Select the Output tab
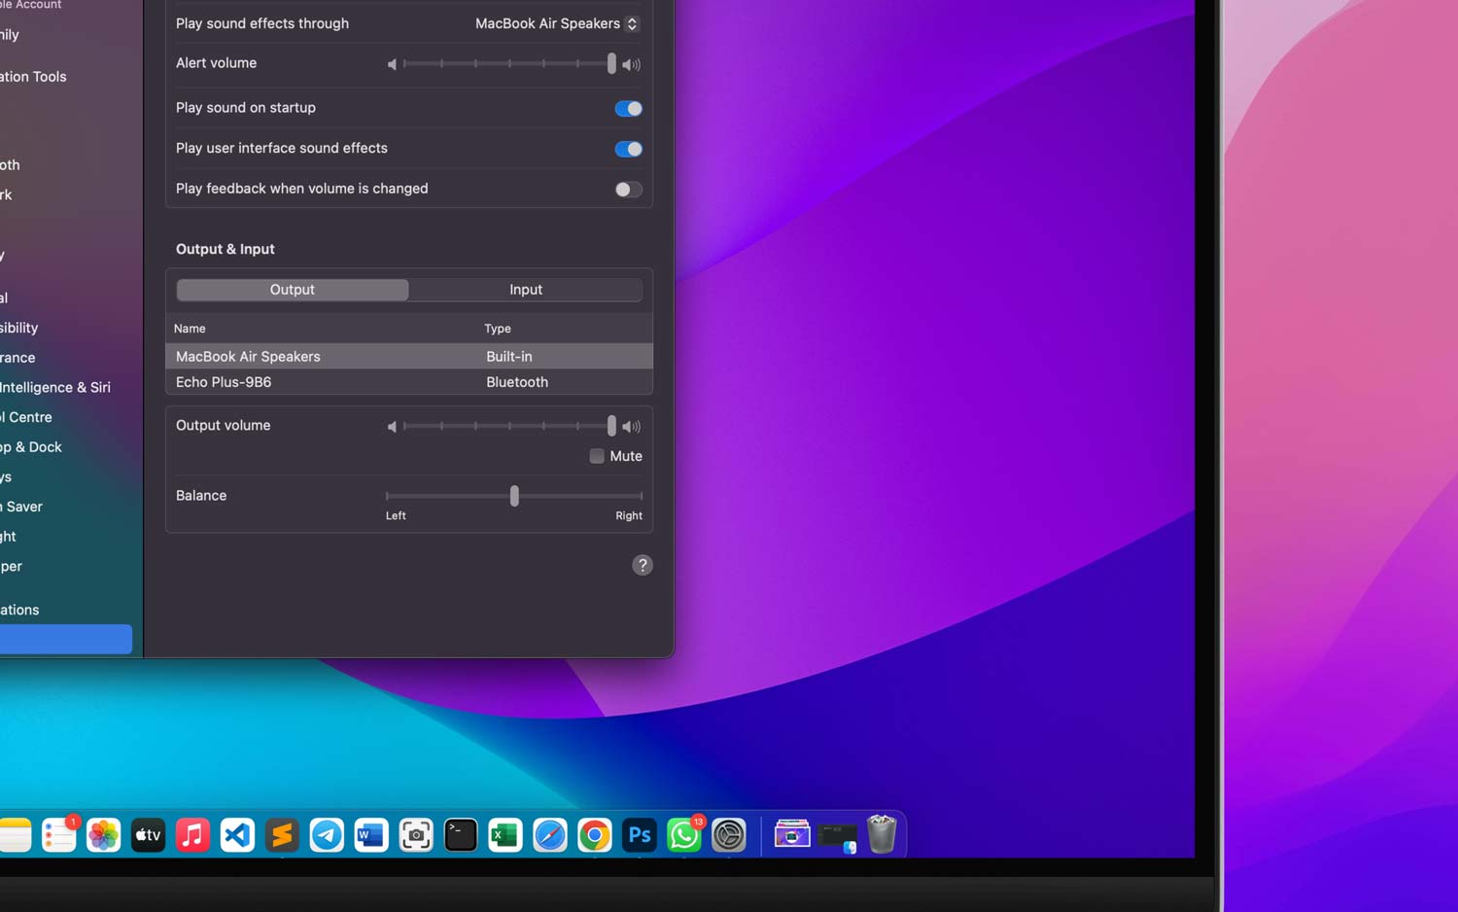1458x912 pixels. pos(292,289)
